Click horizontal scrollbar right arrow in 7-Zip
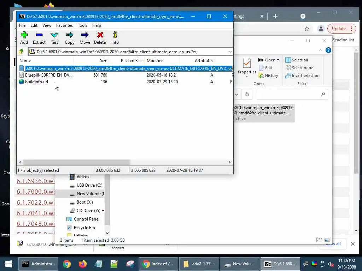The width and height of the screenshot is (362, 271). 229,162
